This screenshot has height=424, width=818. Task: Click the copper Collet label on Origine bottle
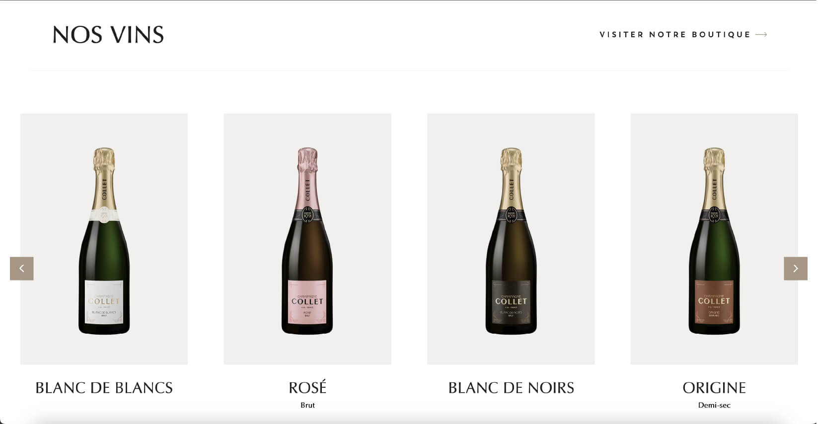pyautogui.click(x=714, y=302)
